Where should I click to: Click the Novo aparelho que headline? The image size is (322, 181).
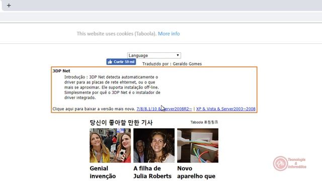pyautogui.click(x=196, y=172)
